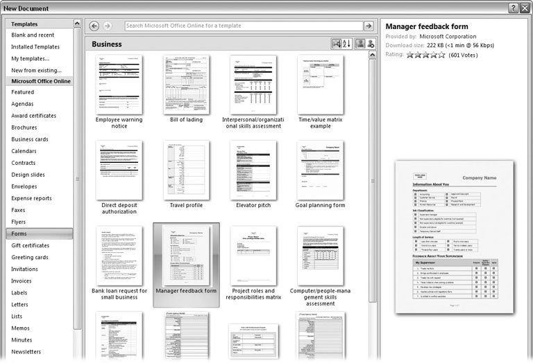This screenshot has height=363, width=533.
Task: Click into the template search field
Action: tap(244, 26)
